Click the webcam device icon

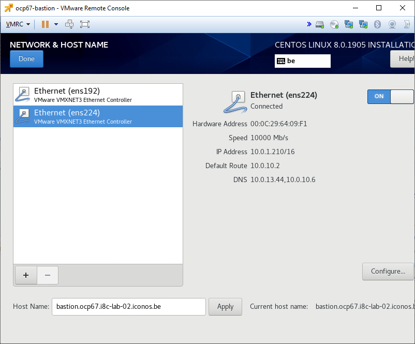point(392,25)
